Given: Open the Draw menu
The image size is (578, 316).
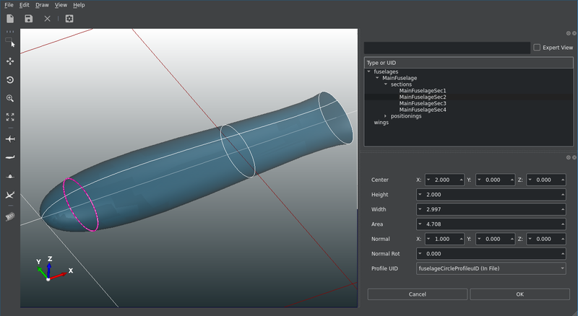Looking at the screenshot, I should (42, 5).
